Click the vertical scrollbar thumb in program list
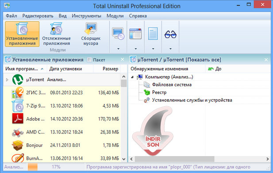Screen dimensions: 273x173 (124, 83)
